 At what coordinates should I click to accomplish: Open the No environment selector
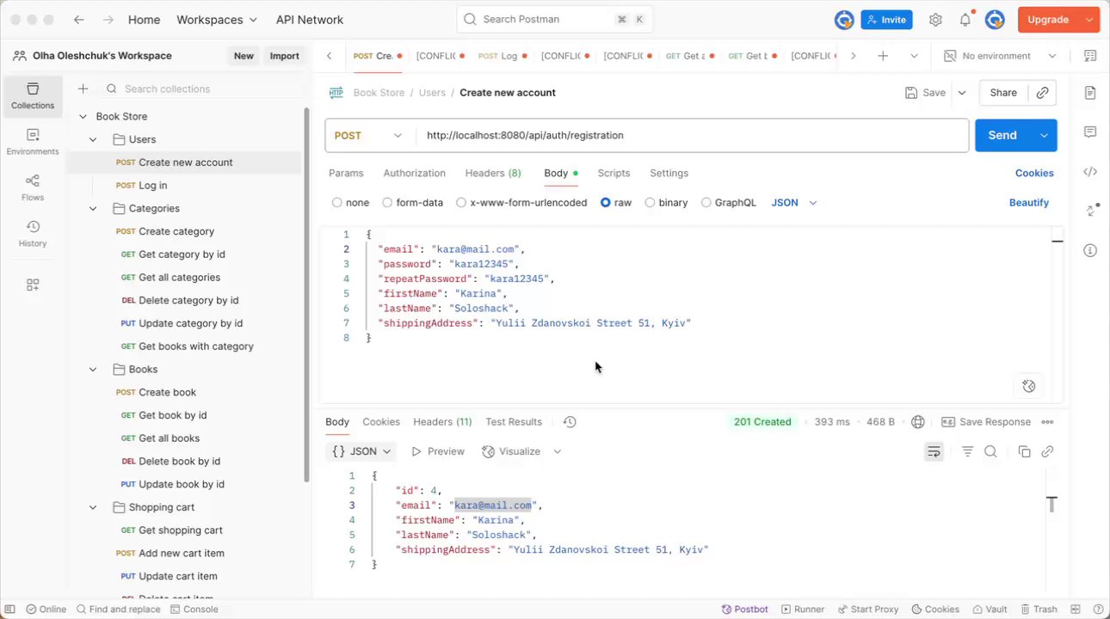(1000, 56)
